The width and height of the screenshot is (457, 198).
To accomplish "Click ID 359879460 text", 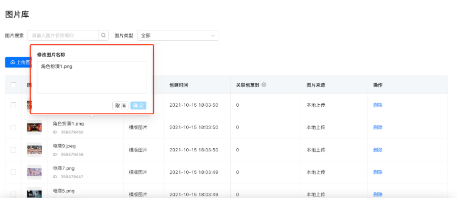I will click(68, 132).
